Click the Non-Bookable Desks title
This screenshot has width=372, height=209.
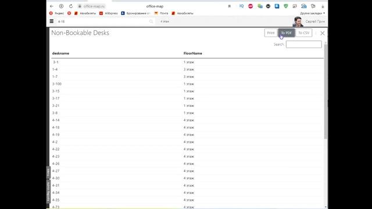[x=80, y=33]
